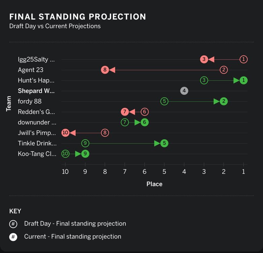This screenshot has height=253, width=263.
Task: Click the Place axis title
Action: [x=154, y=184]
